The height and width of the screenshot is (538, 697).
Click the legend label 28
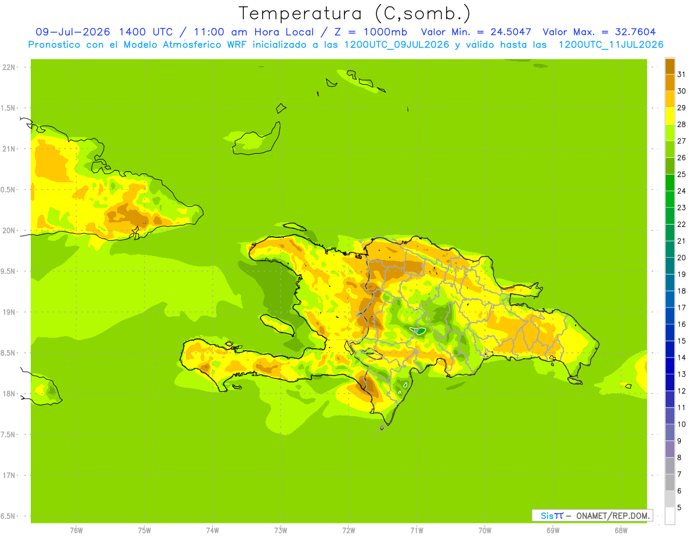coord(681,124)
